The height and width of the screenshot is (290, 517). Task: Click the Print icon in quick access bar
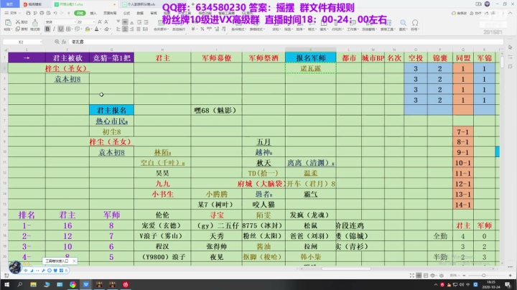tap(42, 13)
